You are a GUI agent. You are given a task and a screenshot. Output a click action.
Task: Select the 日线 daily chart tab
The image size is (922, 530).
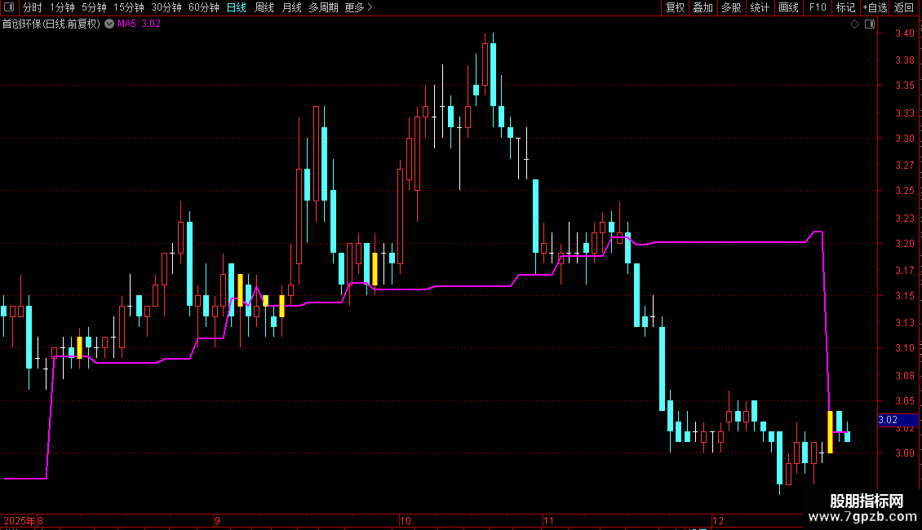(x=237, y=7)
